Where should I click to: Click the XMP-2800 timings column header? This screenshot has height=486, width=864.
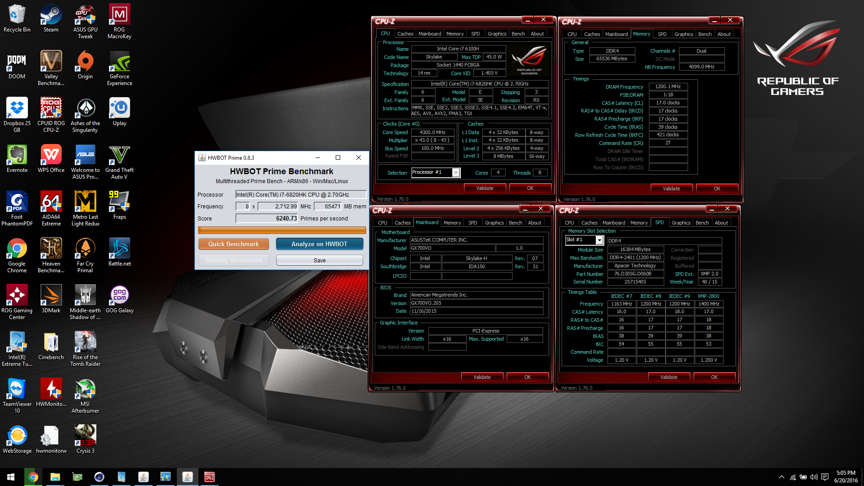(x=708, y=296)
